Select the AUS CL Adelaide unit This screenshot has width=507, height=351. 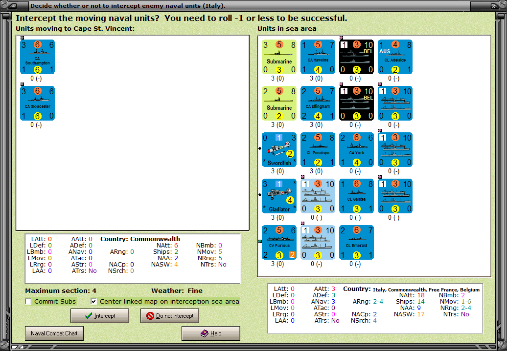[x=395, y=57]
